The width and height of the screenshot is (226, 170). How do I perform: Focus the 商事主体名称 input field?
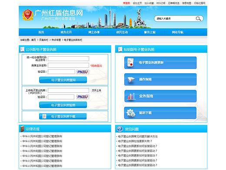point(68,65)
